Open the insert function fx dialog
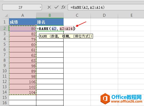 63,7
